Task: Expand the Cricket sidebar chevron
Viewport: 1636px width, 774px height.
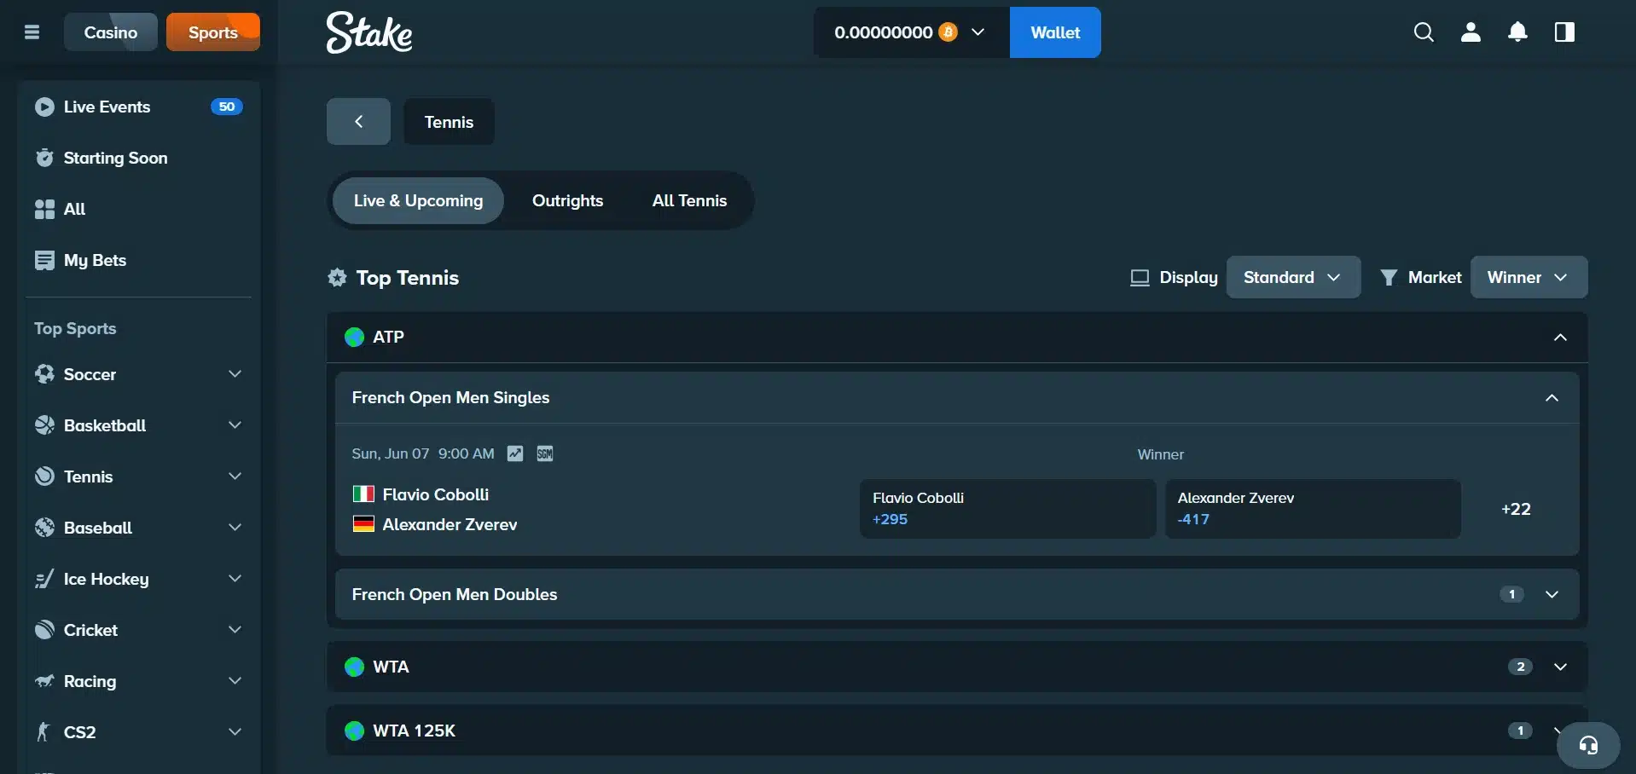Action: coord(235,630)
